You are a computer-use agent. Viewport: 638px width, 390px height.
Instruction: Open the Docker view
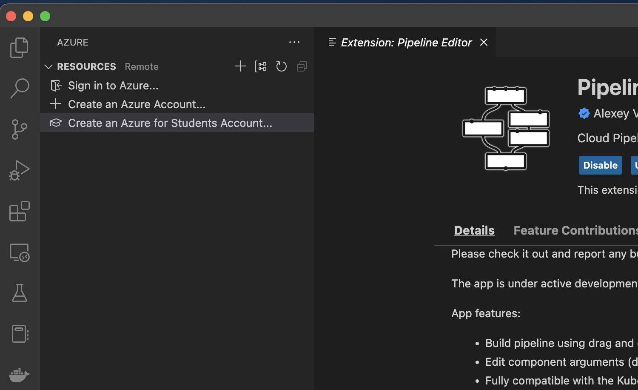click(x=20, y=375)
